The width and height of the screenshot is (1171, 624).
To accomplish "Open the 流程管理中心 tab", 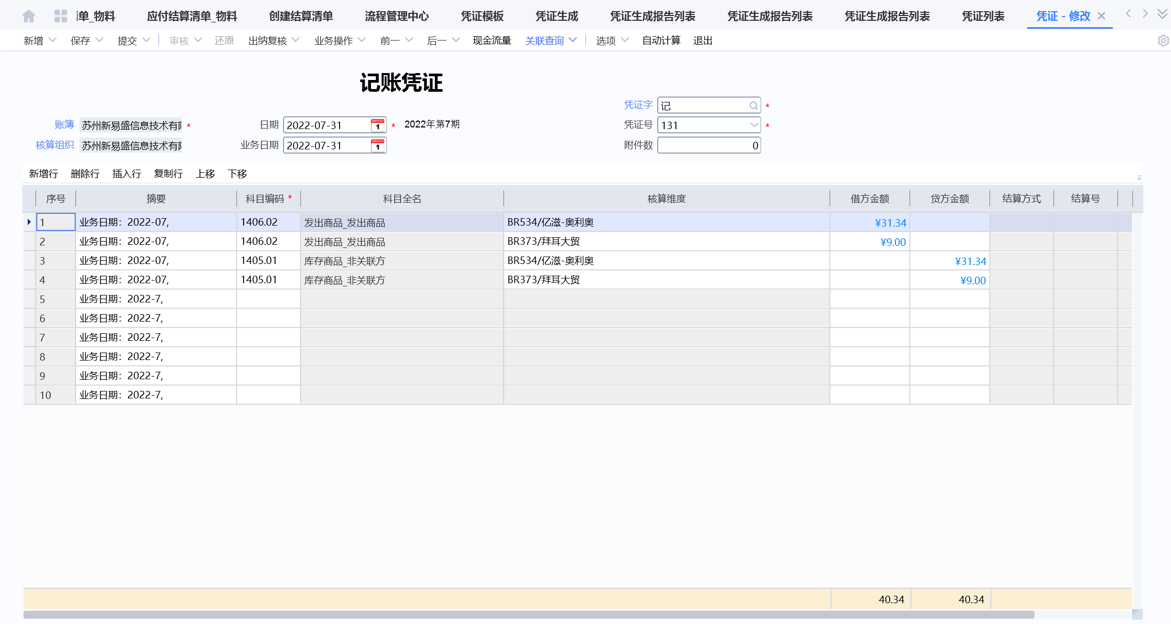I will tap(397, 16).
